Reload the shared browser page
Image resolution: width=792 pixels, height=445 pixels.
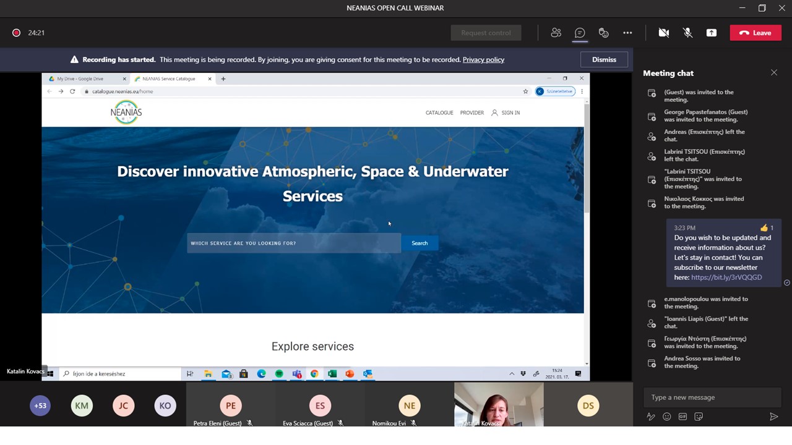(72, 91)
